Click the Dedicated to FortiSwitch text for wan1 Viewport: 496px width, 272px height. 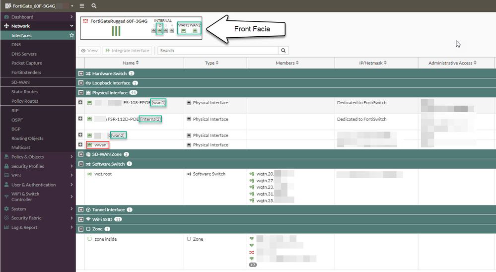coord(361,102)
